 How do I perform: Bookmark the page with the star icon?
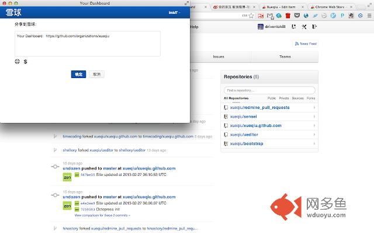tap(251, 16)
